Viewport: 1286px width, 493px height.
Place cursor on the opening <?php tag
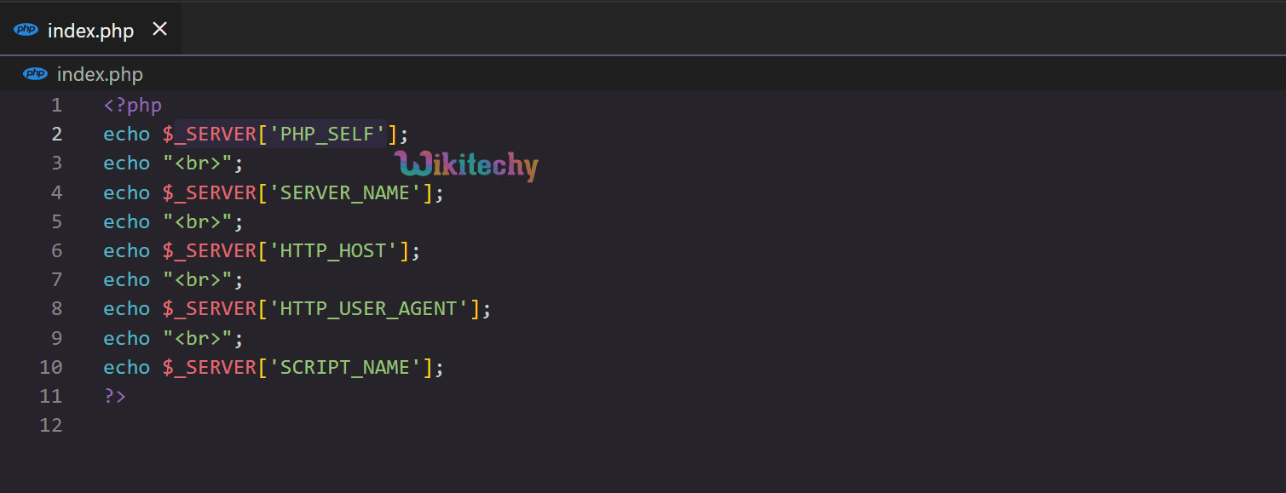(132, 106)
